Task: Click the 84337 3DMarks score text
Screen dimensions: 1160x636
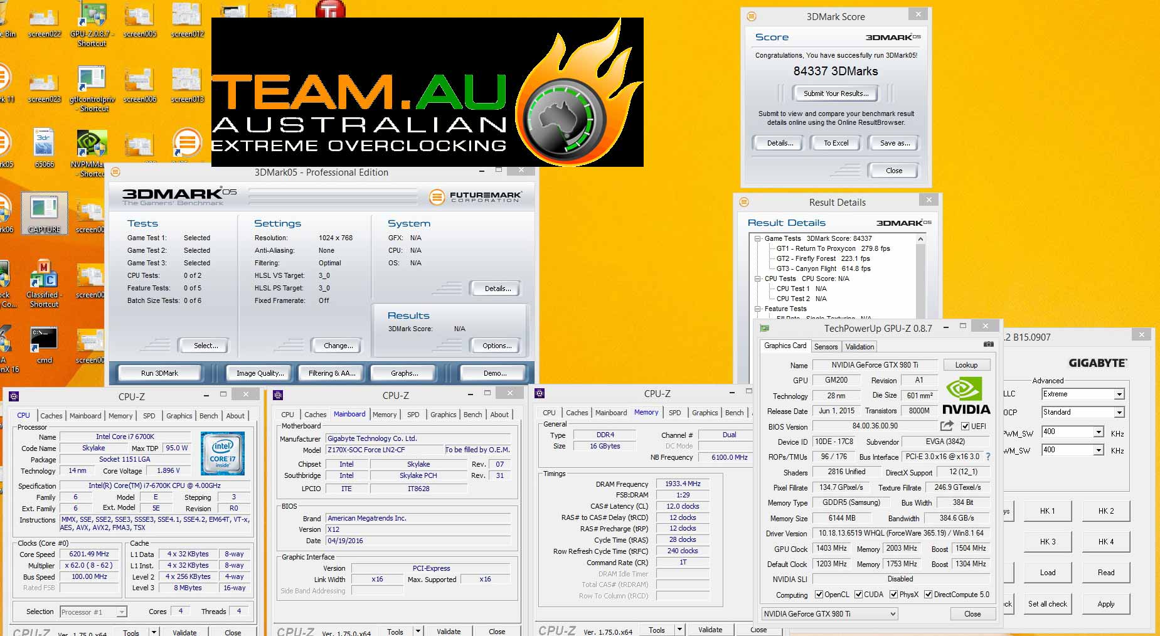Action: [836, 71]
